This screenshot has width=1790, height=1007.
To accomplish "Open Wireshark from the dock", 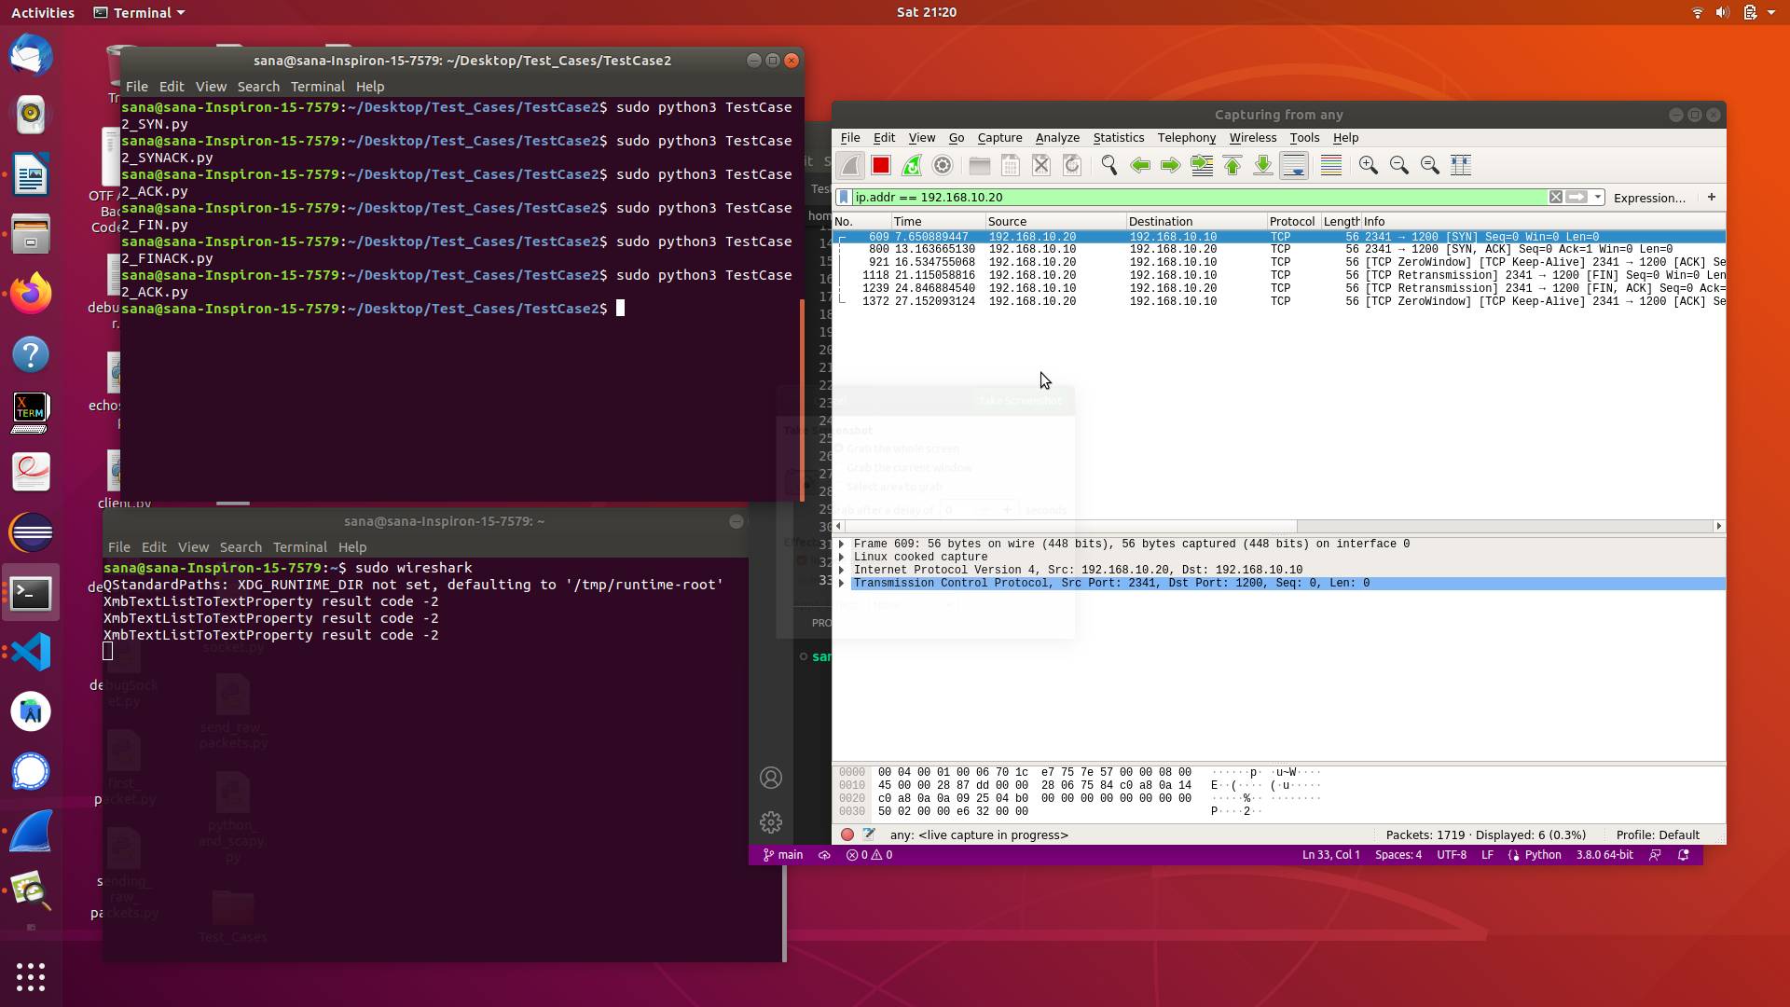I will [x=31, y=831].
